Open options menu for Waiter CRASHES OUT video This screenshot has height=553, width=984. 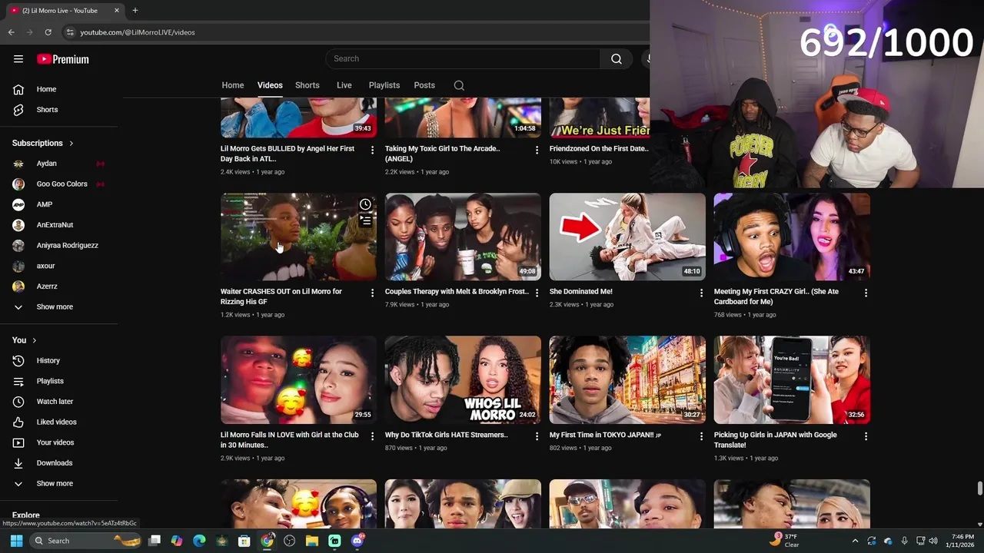tap(372, 293)
